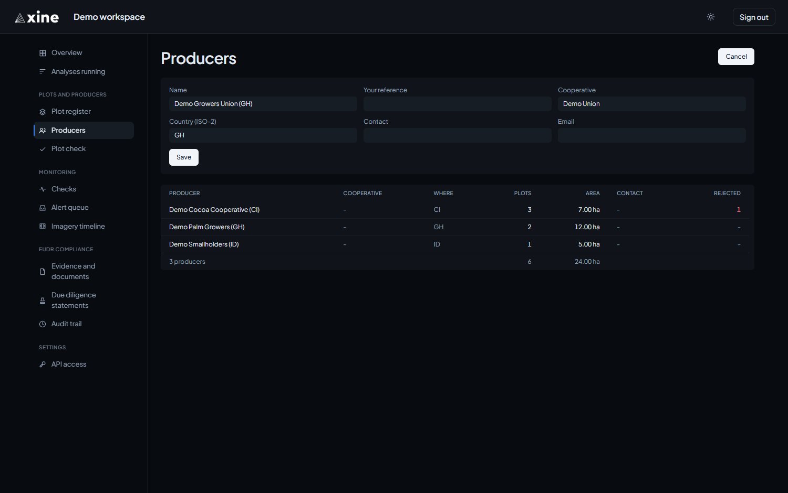Open Imagery timeline page
Viewport: 788px width, 493px height.
[x=84, y=227]
